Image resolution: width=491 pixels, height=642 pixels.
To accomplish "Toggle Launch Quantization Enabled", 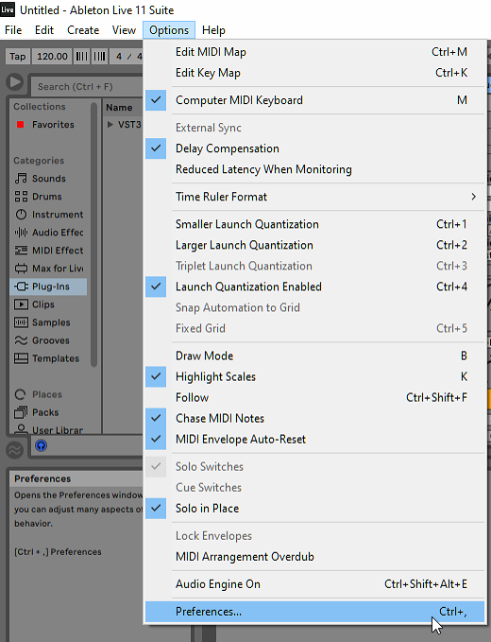I will pyautogui.click(x=314, y=287).
